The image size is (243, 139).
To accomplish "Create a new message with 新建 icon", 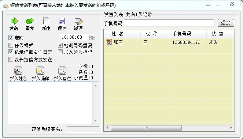I will coord(46,21).
